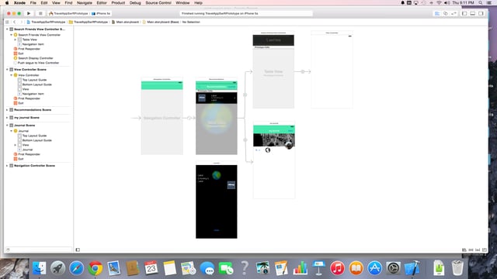
Task: Open the Editor menu
Action: 102,3
